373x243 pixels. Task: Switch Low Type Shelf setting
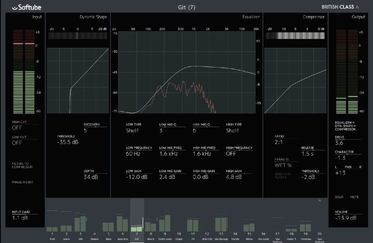[132, 130]
